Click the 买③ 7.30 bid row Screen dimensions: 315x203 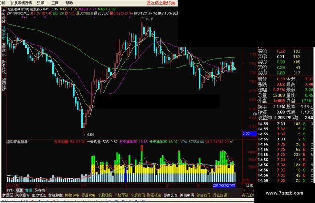coord(285,62)
